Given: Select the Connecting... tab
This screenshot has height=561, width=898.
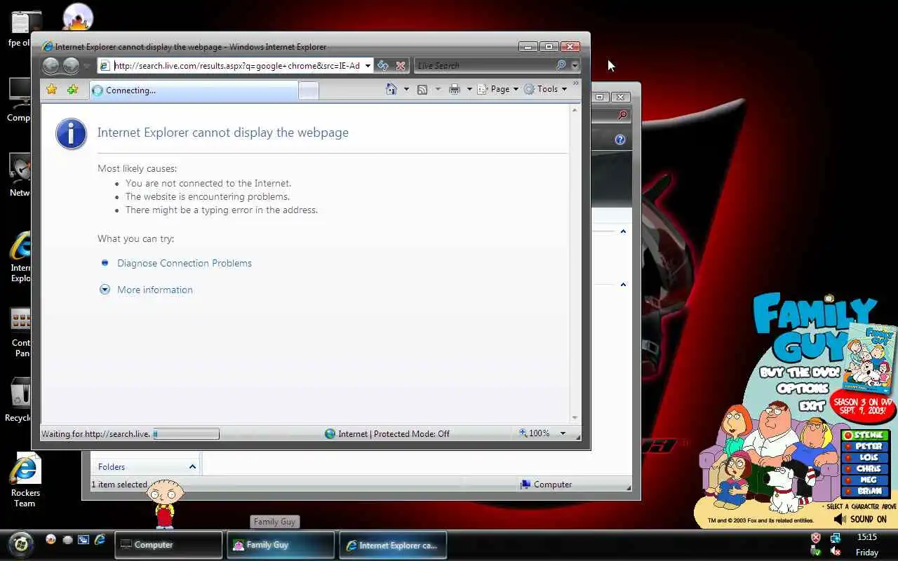Looking at the screenshot, I should (x=194, y=90).
